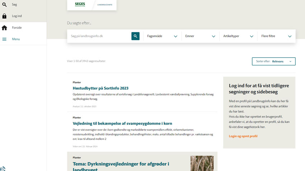Click the Søg på landbrugsinfo.dk search field

tap(99, 36)
